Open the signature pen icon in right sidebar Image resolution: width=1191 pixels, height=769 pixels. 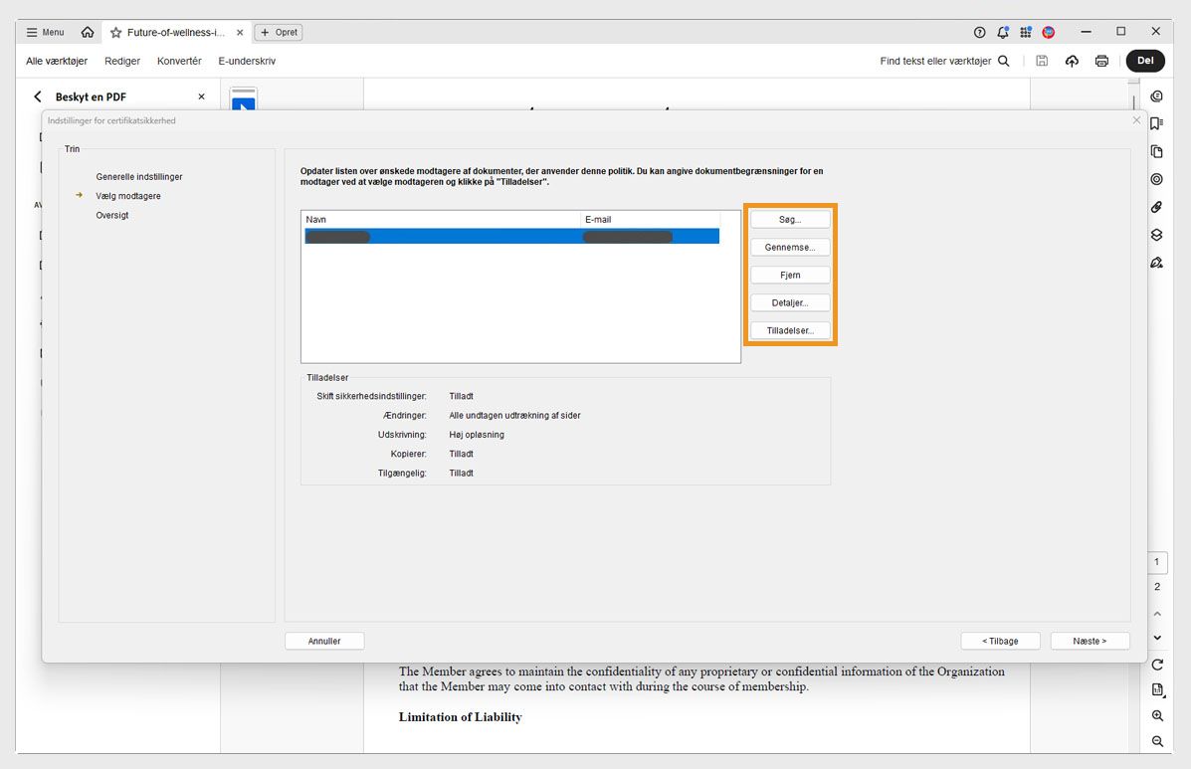tap(1157, 263)
